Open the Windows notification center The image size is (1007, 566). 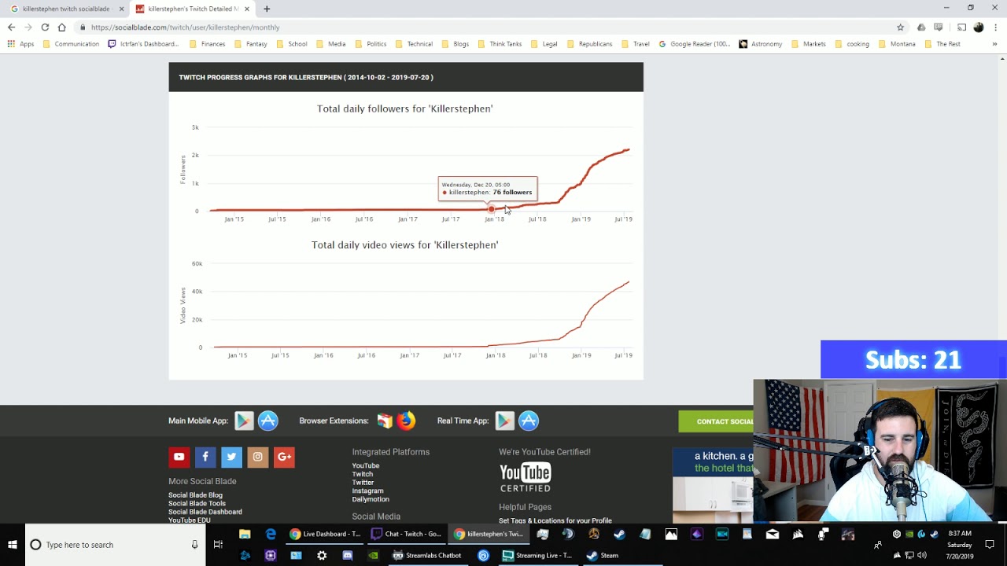pyautogui.click(x=990, y=545)
